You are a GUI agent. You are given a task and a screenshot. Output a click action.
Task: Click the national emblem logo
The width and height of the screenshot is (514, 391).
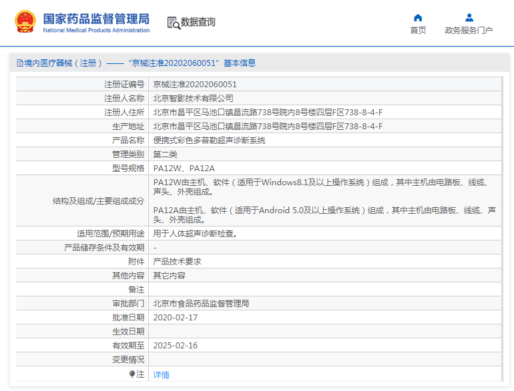[x=25, y=21]
